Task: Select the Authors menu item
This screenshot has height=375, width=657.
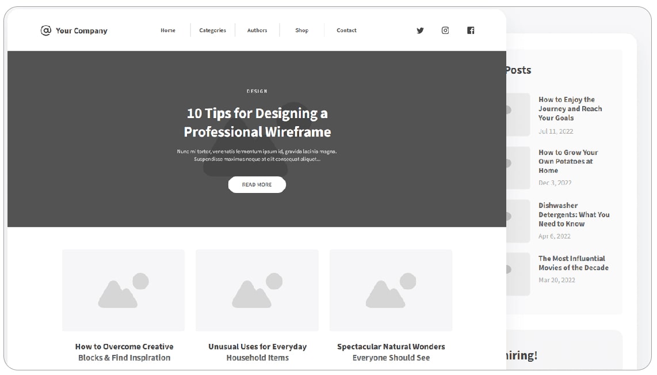Action: tap(257, 31)
